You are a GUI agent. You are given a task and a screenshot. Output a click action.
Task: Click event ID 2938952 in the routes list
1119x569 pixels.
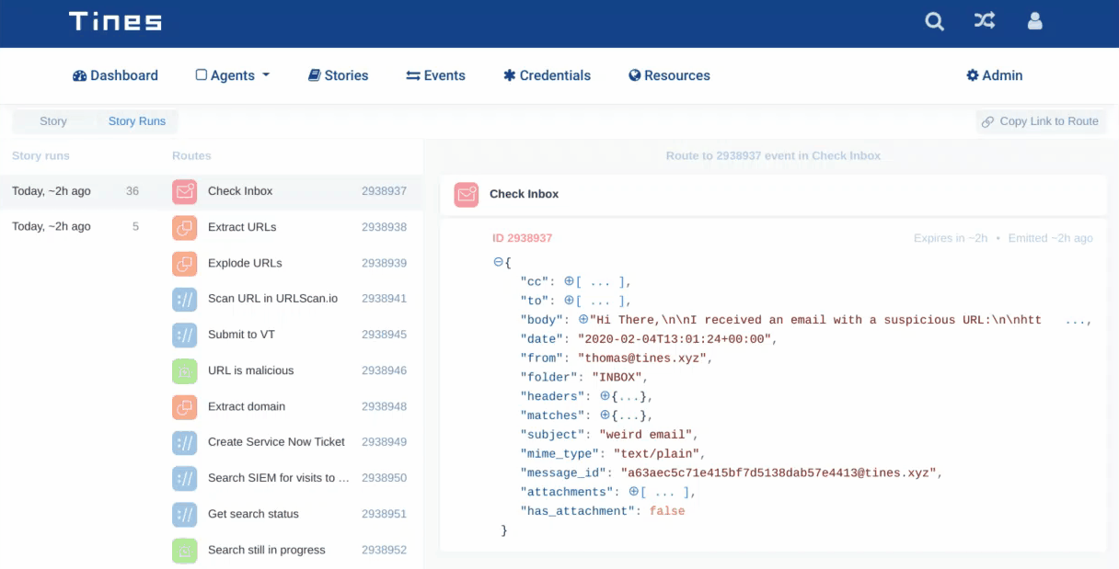pos(384,550)
